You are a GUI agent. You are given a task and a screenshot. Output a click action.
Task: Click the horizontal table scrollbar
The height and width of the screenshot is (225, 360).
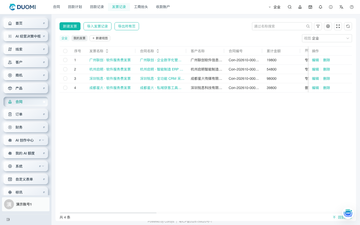(108, 213)
